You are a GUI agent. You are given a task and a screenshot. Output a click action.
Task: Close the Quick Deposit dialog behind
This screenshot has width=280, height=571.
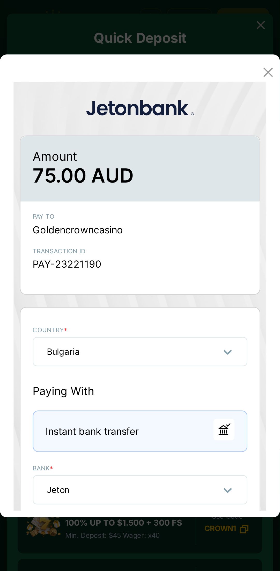point(261,25)
